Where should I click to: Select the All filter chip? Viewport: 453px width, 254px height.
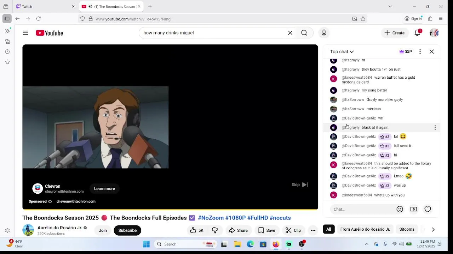329,229
